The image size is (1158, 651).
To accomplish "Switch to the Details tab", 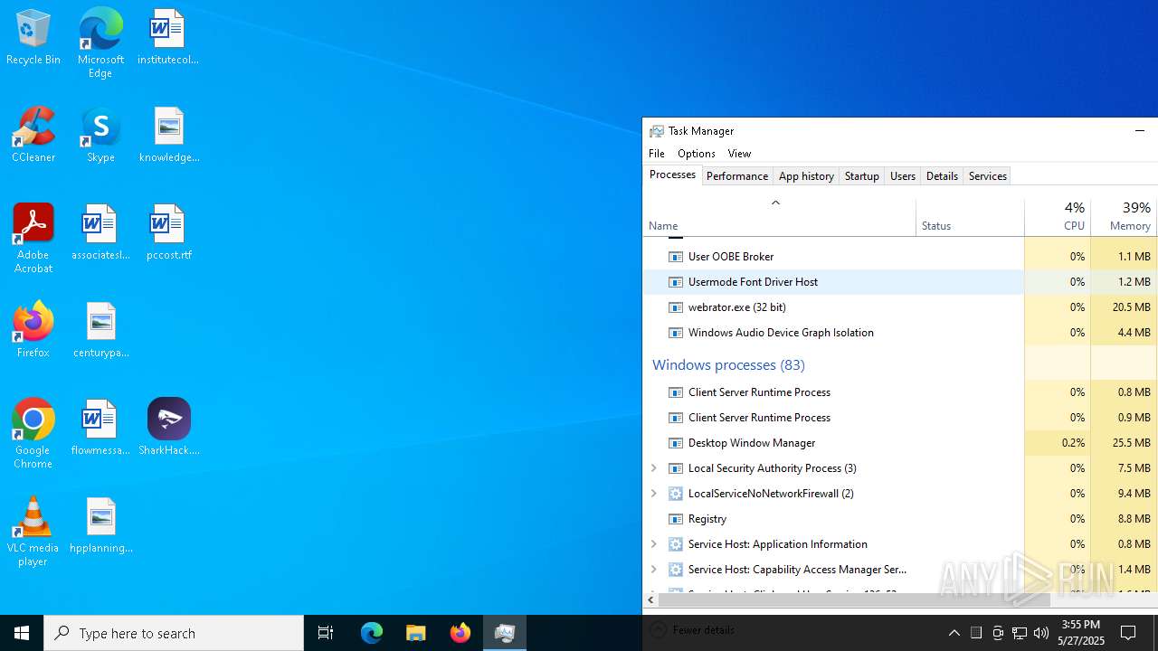I will (942, 176).
